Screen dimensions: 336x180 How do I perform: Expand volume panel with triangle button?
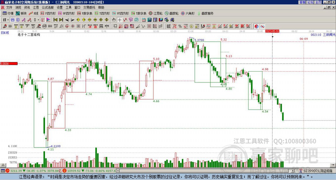coord(3,165)
